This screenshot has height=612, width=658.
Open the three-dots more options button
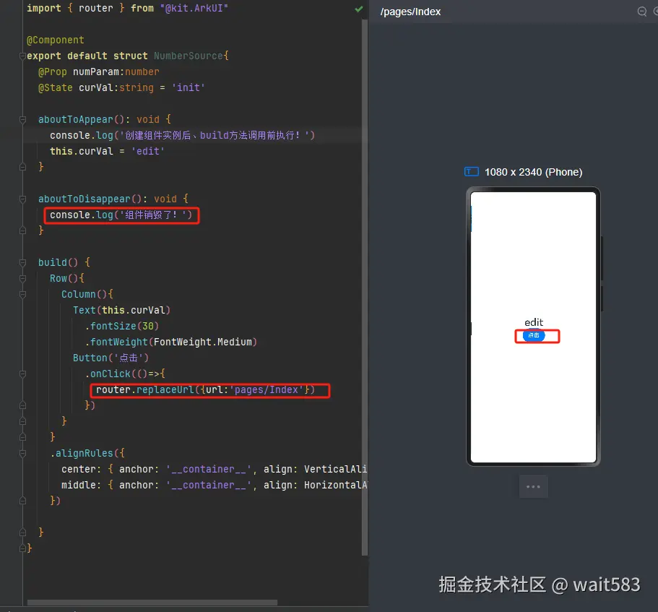tap(533, 486)
